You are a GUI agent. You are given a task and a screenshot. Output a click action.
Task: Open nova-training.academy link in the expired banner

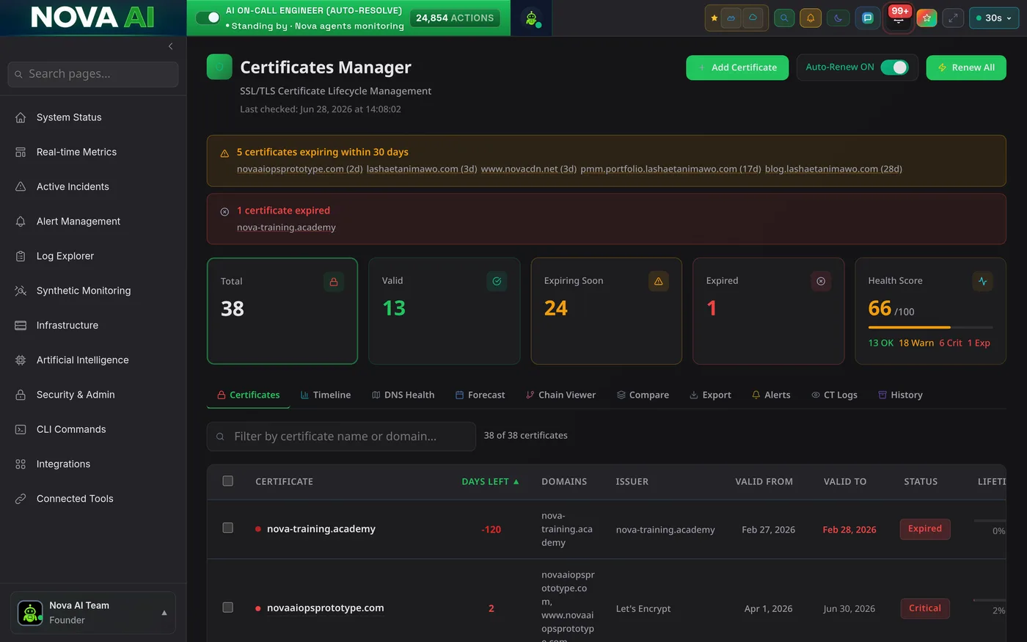(x=286, y=227)
